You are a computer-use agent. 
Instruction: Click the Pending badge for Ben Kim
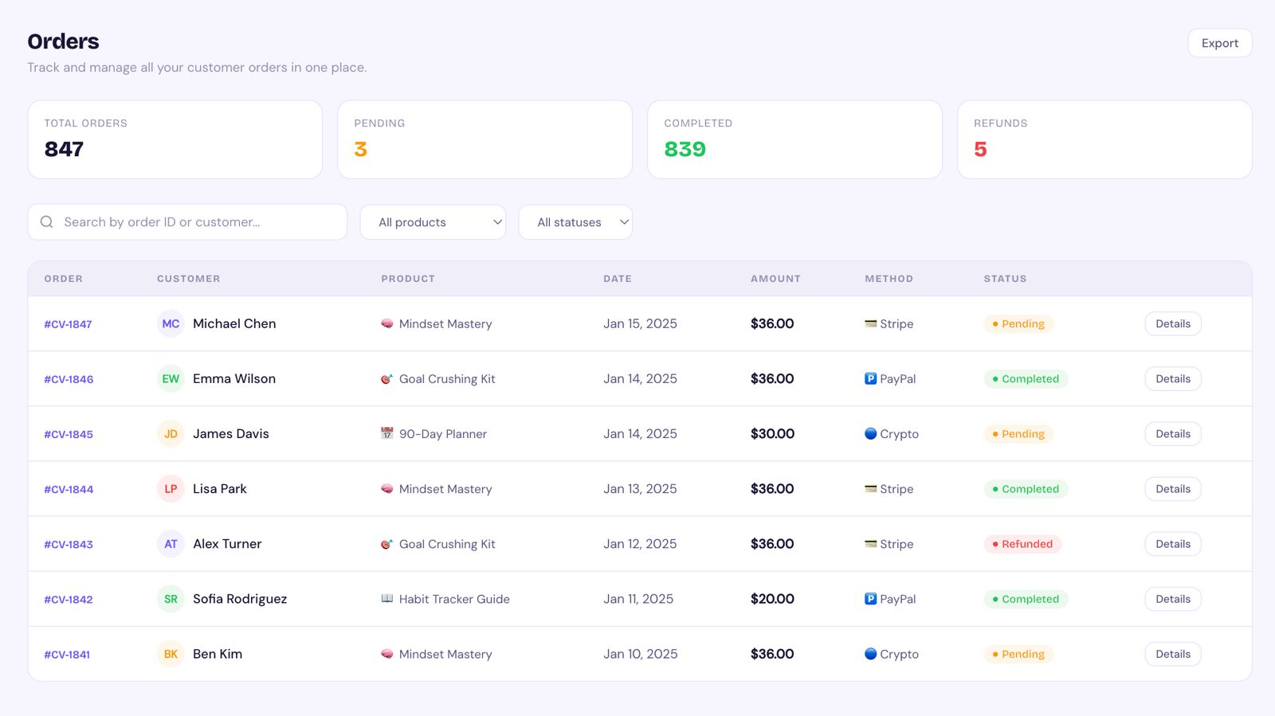pyautogui.click(x=1018, y=654)
